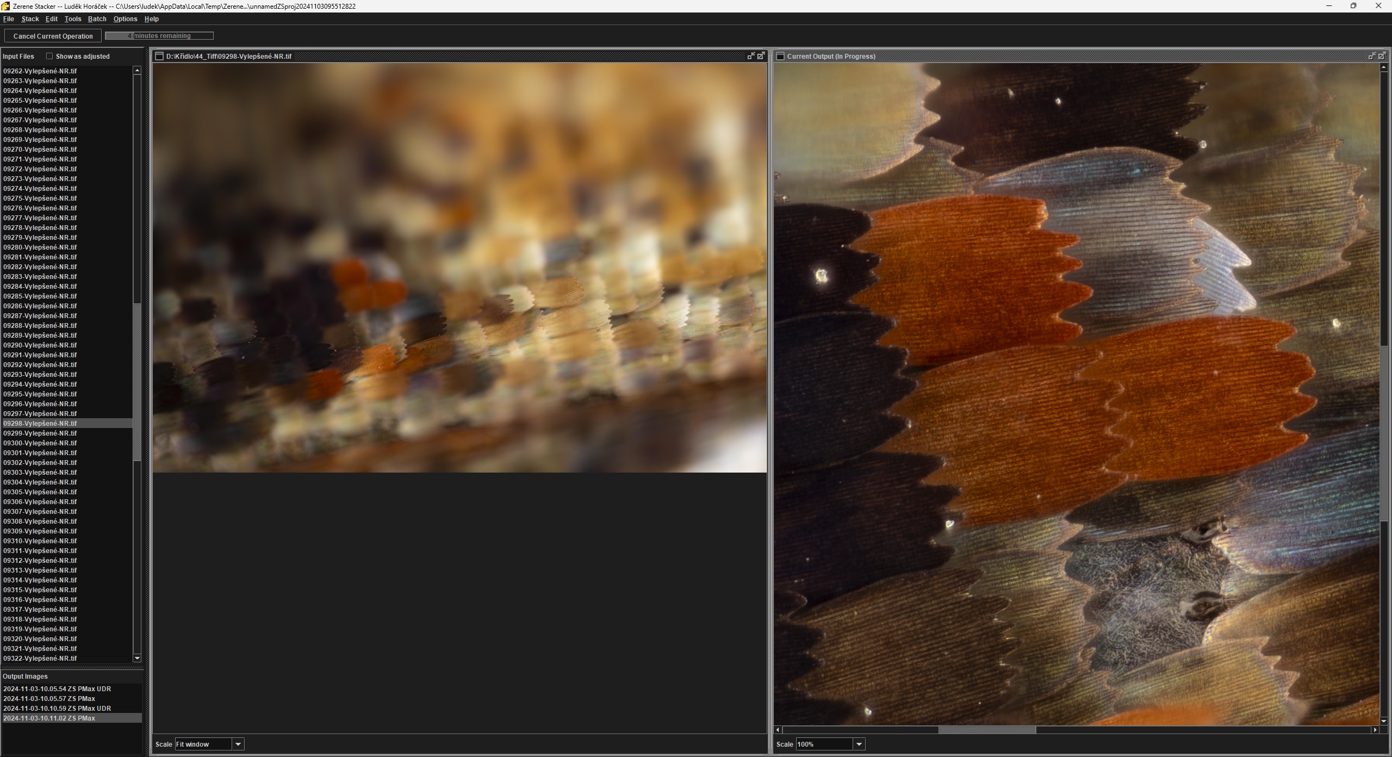The height and width of the screenshot is (757, 1392).
Task: Enable the Show as adjusted checkbox
Action: pyautogui.click(x=49, y=56)
